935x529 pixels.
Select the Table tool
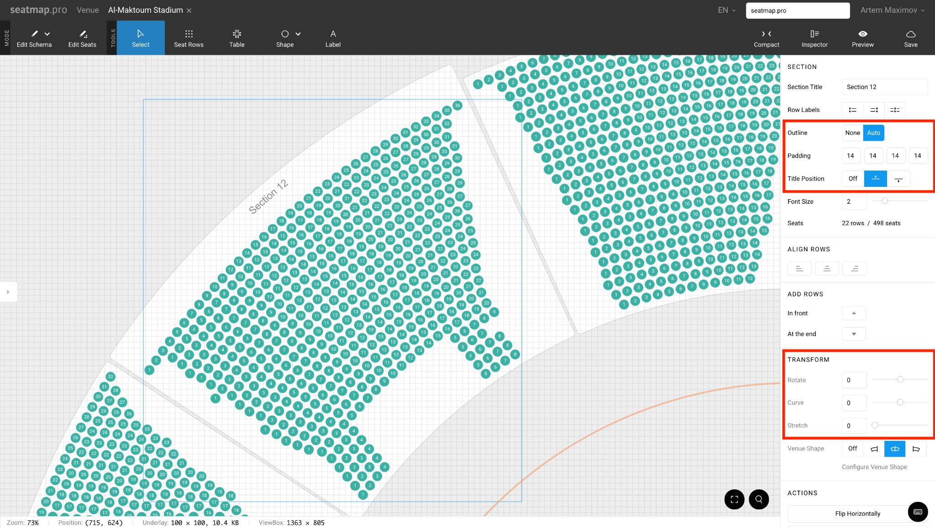click(x=236, y=38)
